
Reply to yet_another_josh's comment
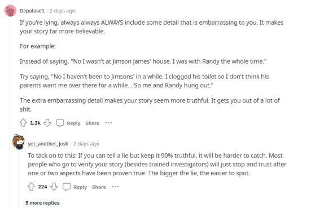coord(80,187)
